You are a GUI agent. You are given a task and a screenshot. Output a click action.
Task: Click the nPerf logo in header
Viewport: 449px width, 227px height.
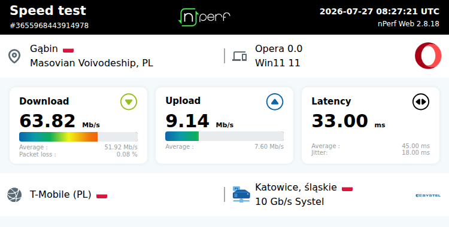pyautogui.click(x=205, y=17)
